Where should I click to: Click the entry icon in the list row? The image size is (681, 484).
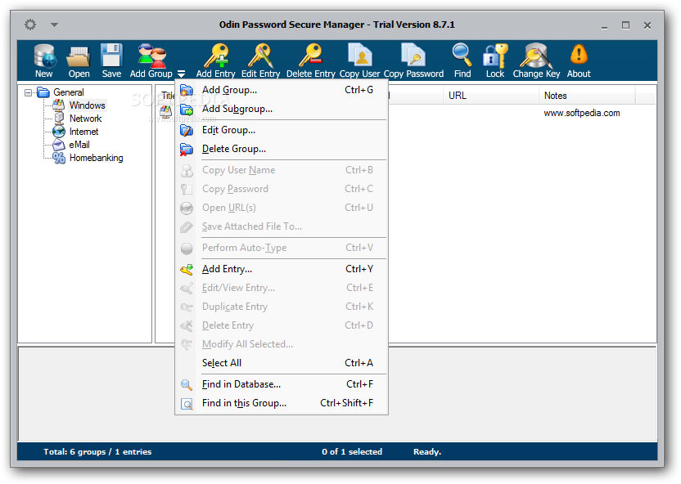(166, 112)
